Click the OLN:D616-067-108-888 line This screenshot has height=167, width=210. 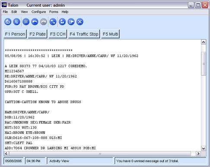pos(33,138)
